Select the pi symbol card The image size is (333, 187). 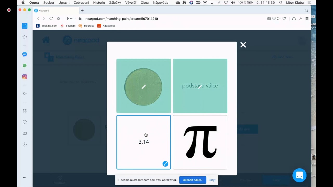click(200, 142)
